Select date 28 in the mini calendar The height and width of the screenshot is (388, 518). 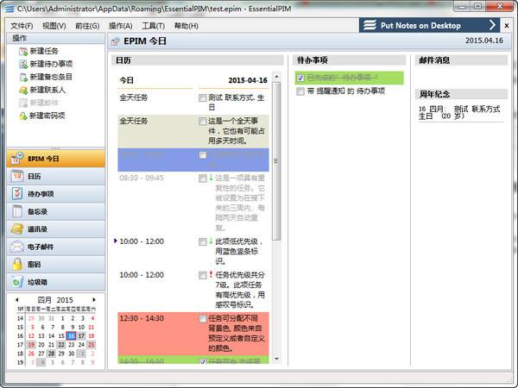pos(51,354)
